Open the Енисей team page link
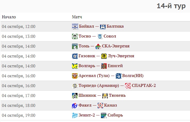Screen dimensions: 190x122 pyautogui.click(x=115, y=66)
